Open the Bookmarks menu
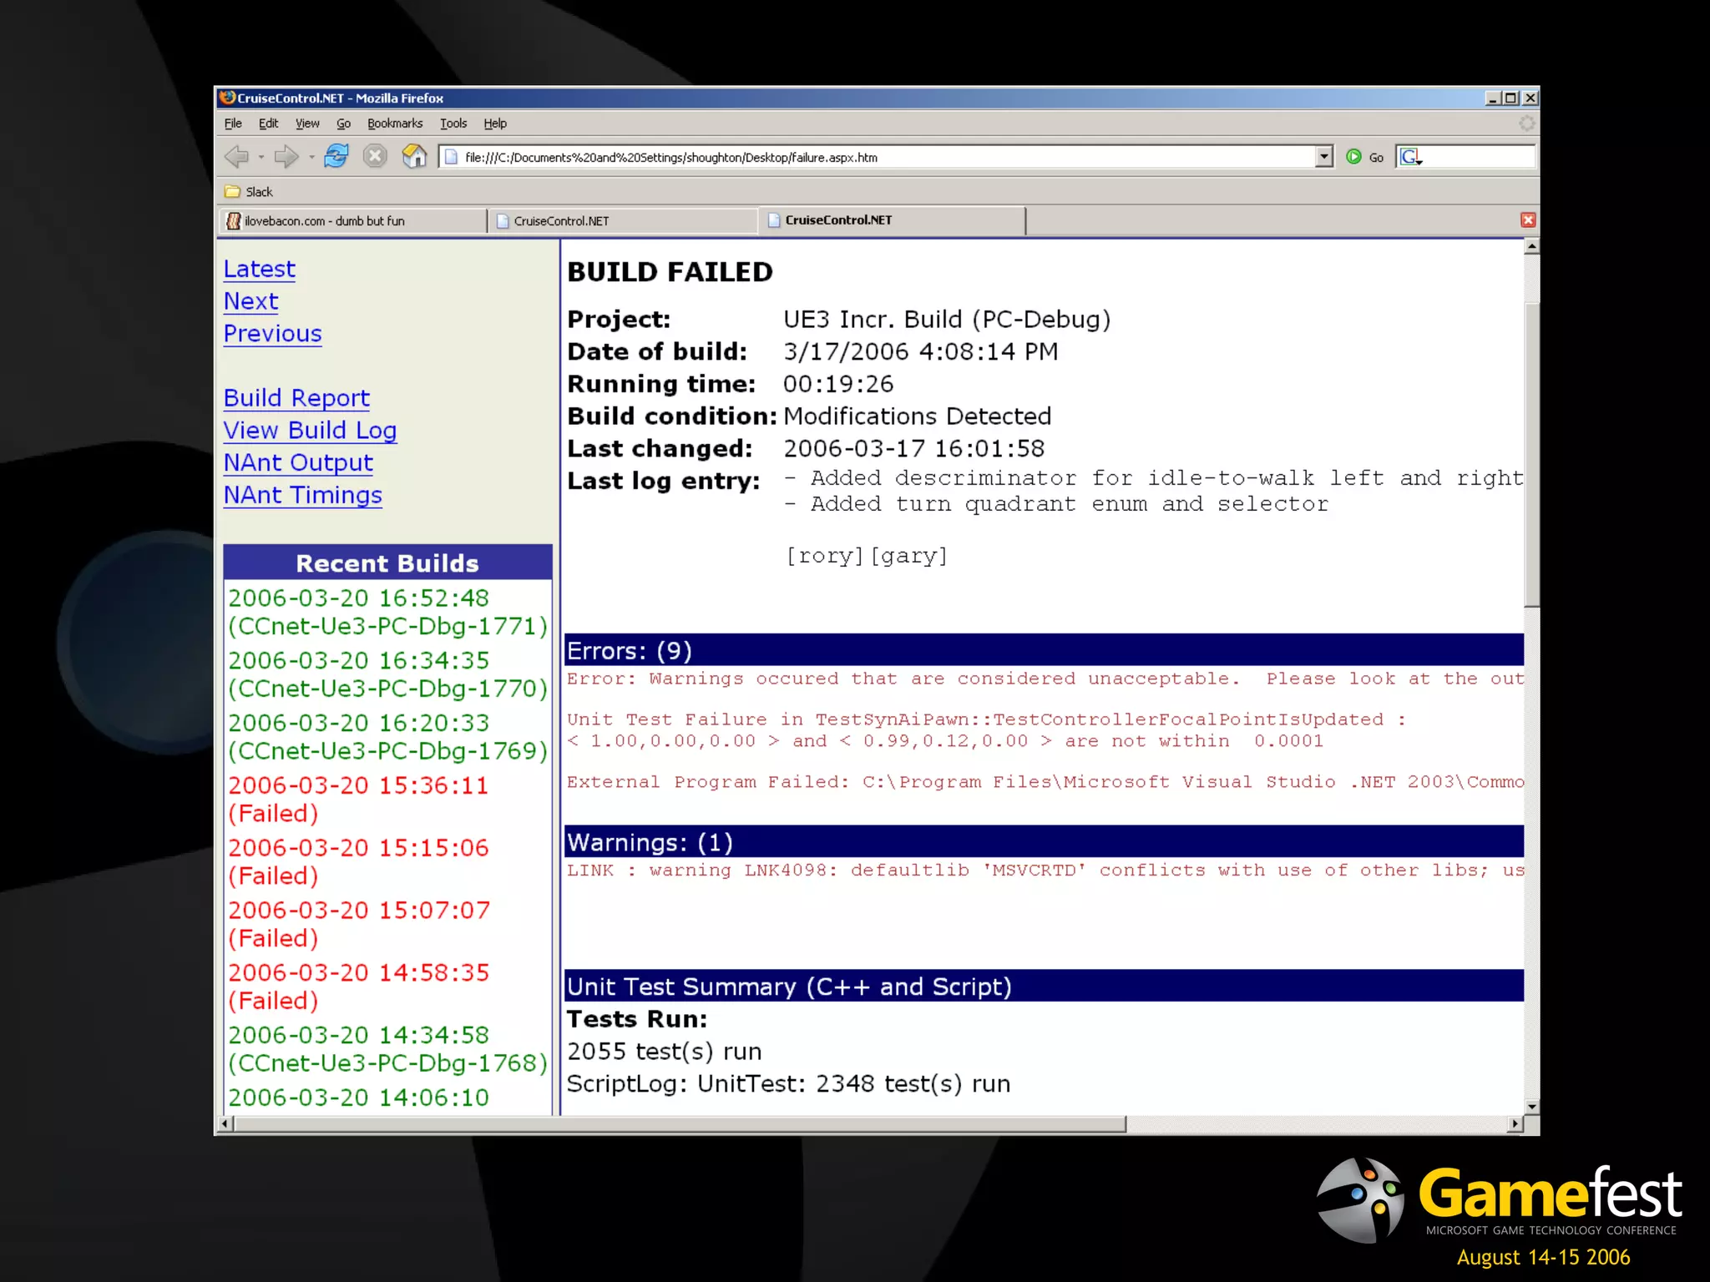 tap(394, 124)
